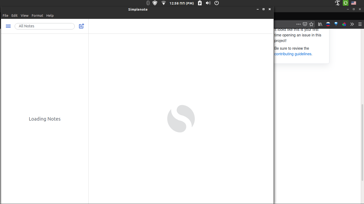
Task: Follow the contributing guidelines link
Action: [293, 54]
